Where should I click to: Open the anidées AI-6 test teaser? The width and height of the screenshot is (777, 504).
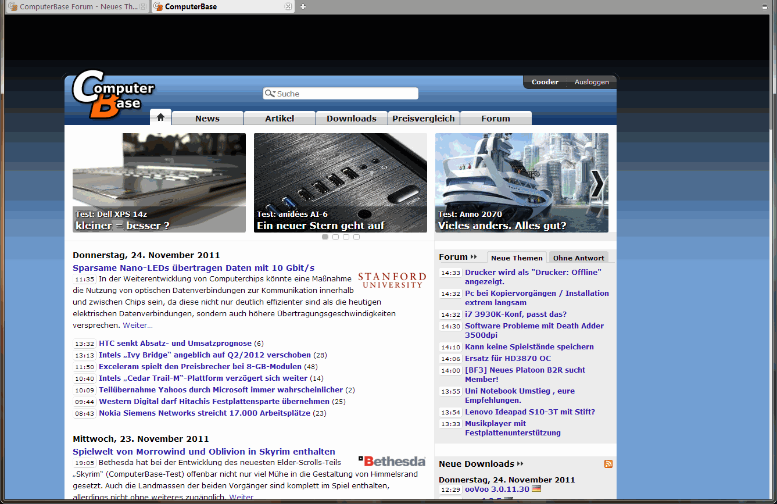[x=341, y=183]
